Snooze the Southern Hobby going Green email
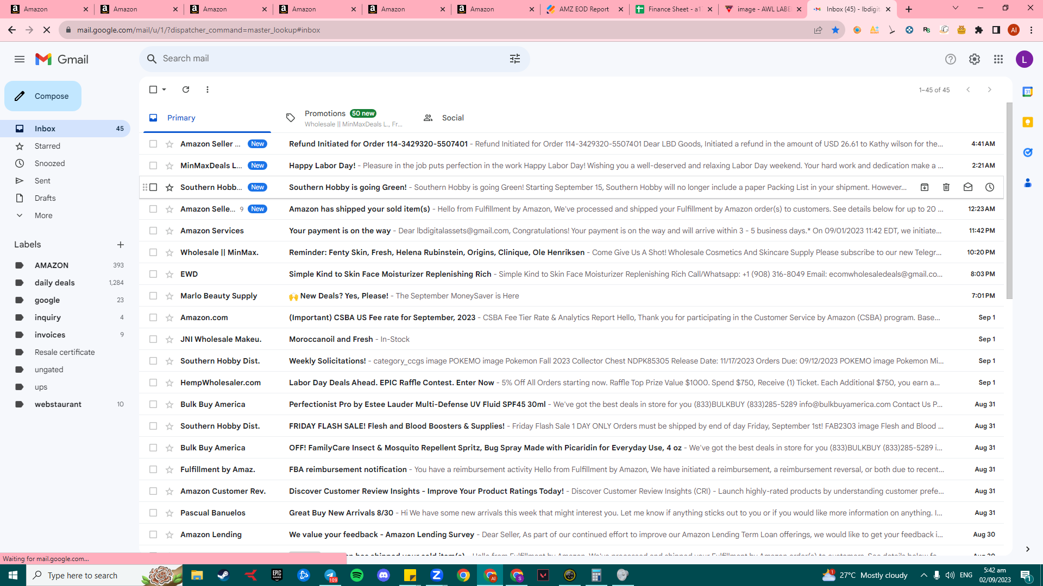The width and height of the screenshot is (1043, 586). pos(990,187)
